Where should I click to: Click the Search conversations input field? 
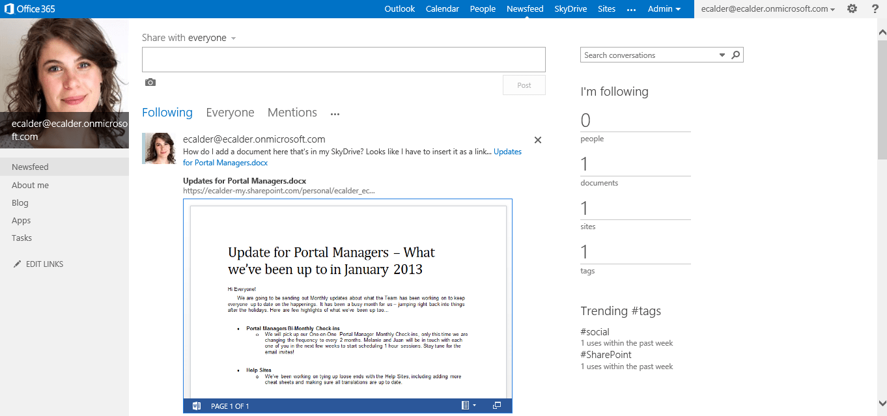point(649,55)
